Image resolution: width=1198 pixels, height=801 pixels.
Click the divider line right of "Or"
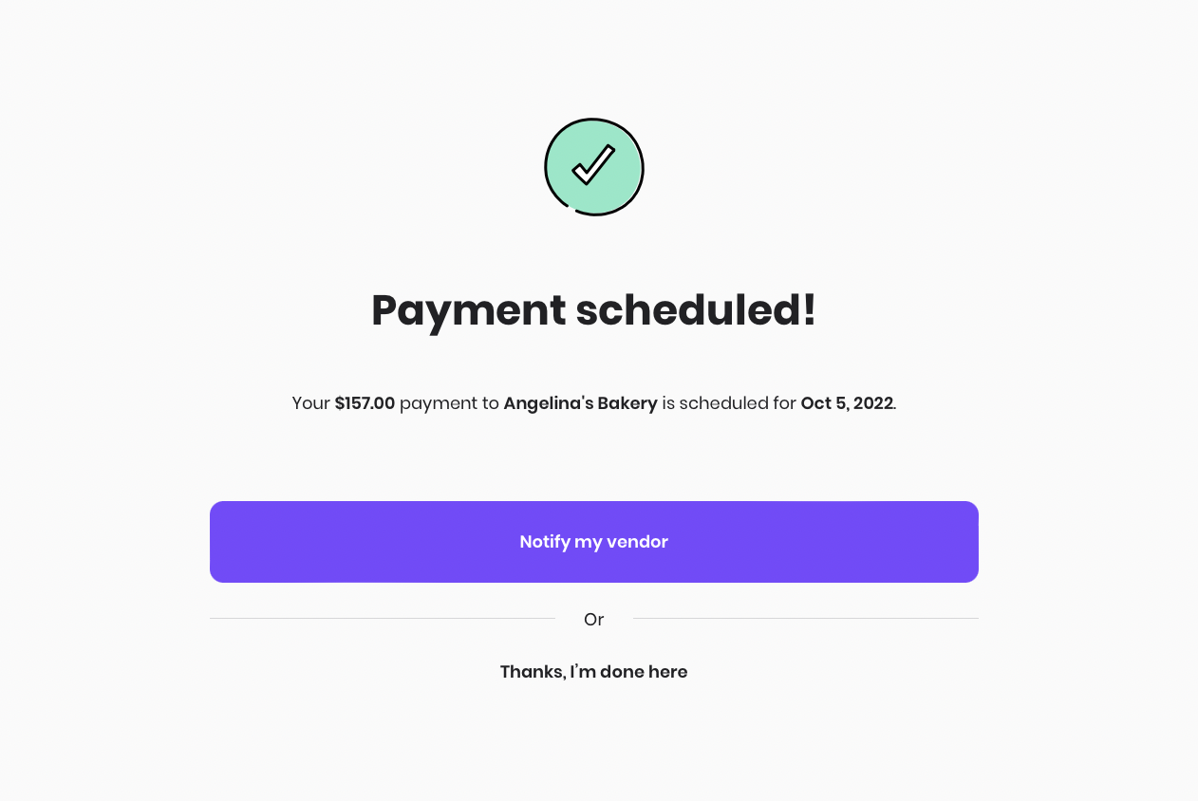point(806,619)
